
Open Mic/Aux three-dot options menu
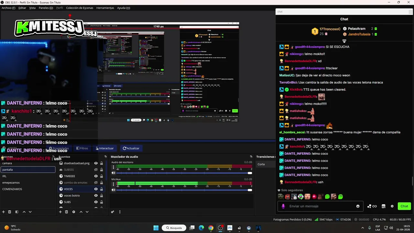click(x=113, y=184)
